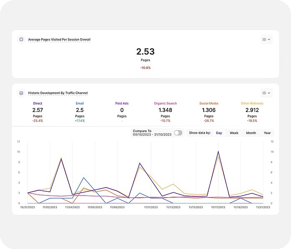
Task: Expand chevron next to Average Pages settings icon
Action: (269, 40)
